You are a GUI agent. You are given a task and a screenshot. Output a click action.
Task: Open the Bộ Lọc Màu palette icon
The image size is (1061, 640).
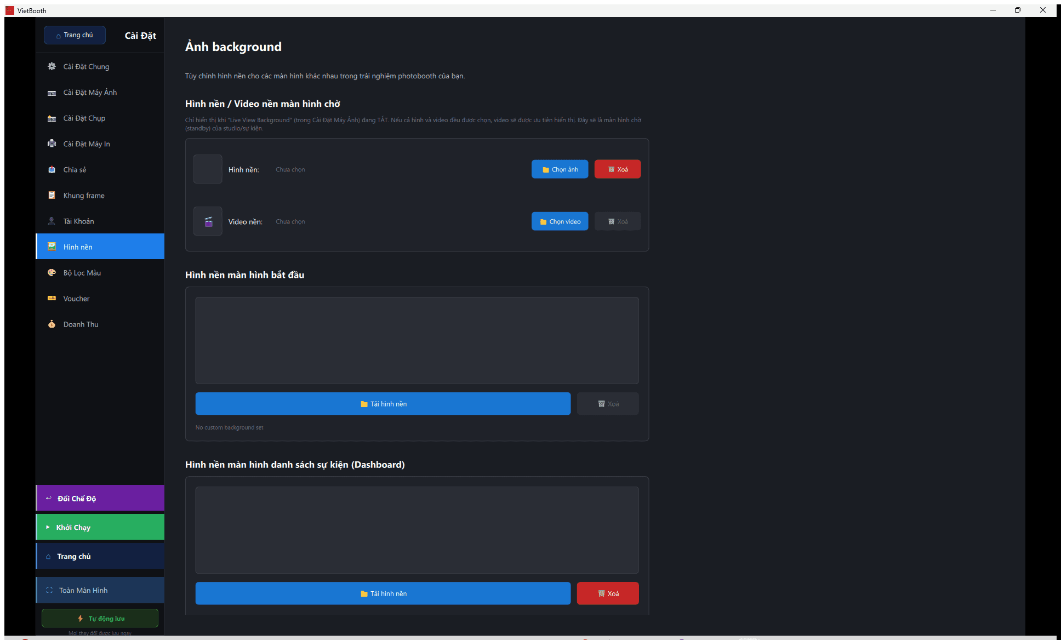coord(52,272)
